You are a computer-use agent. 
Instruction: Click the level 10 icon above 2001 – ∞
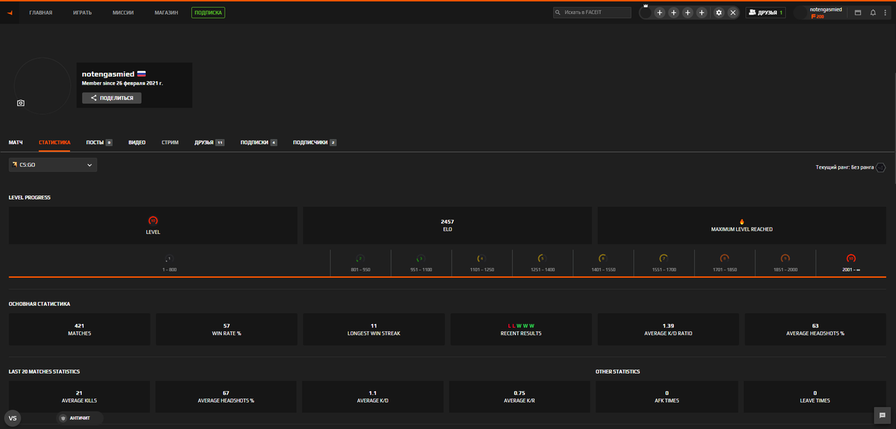851,258
